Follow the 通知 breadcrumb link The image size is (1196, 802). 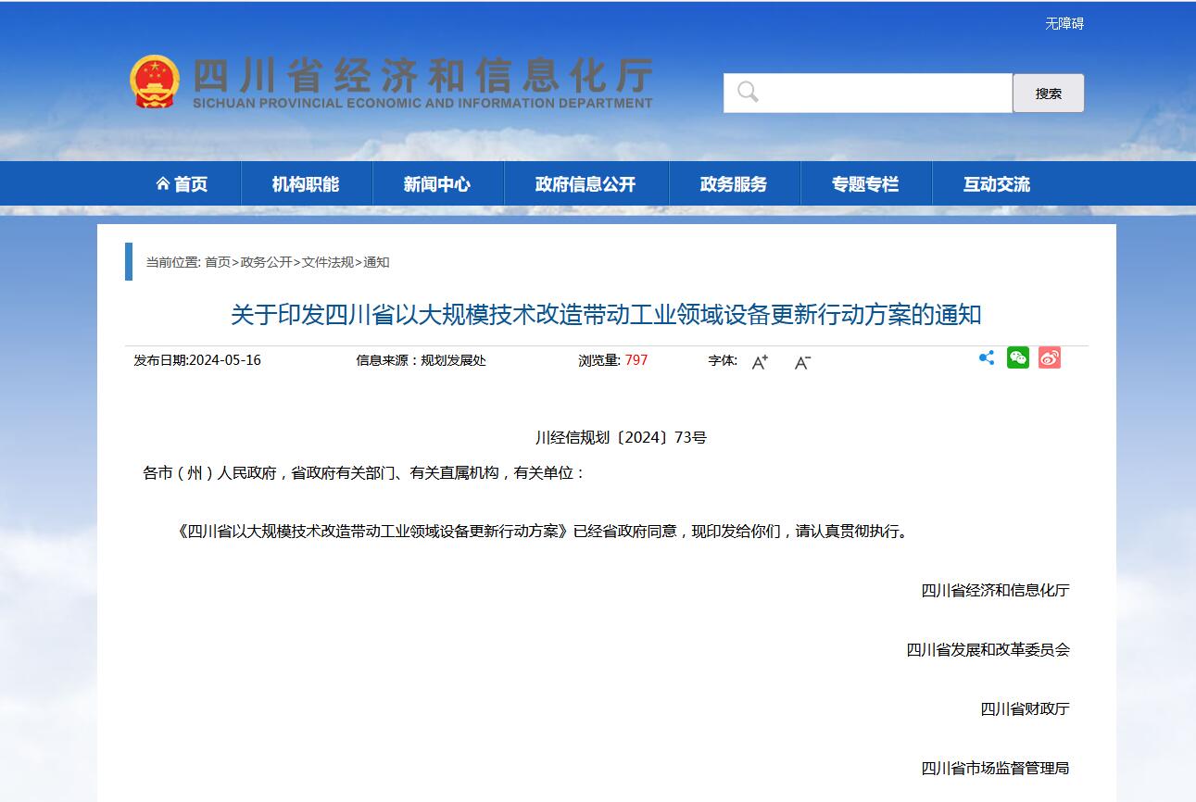(x=376, y=262)
